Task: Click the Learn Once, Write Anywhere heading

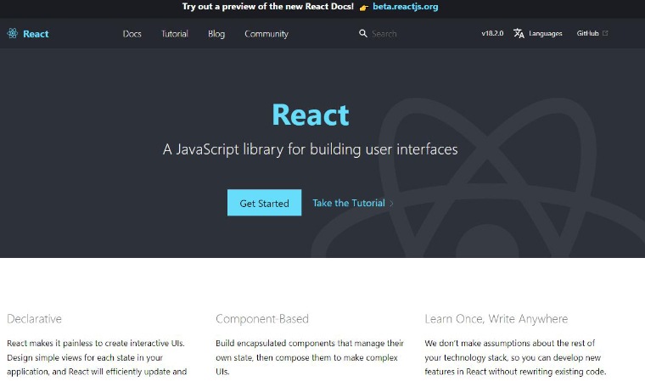Action: 496,319
